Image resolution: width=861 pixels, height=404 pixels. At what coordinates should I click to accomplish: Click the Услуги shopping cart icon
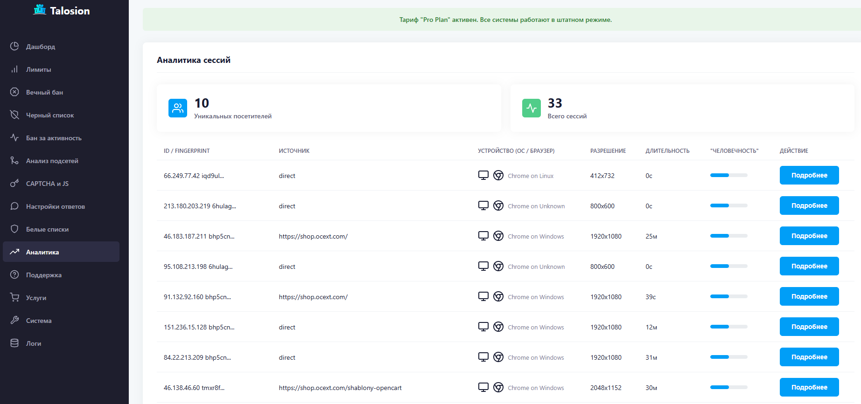click(14, 297)
